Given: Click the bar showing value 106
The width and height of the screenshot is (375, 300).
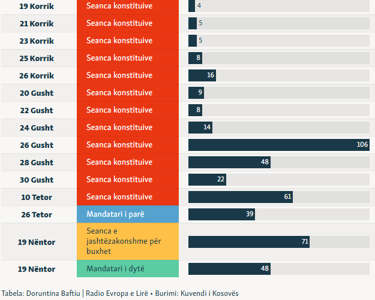Looking at the screenshot, I should [278, 145].
